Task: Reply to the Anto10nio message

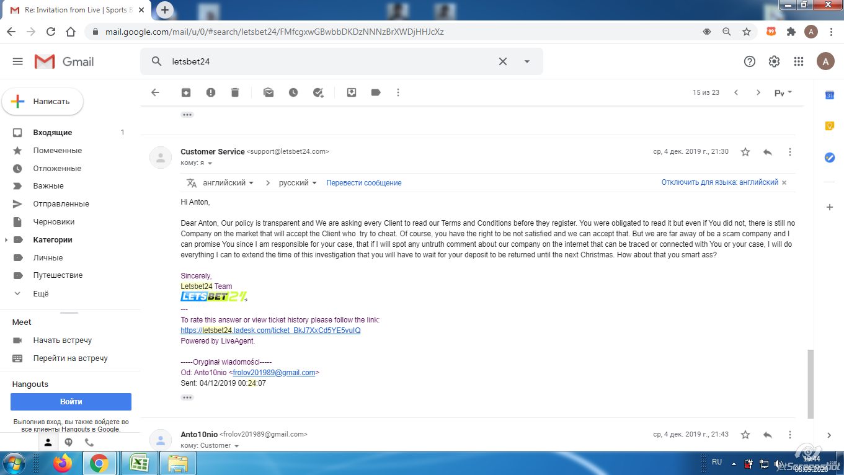Action: click(x=768, y=435)
